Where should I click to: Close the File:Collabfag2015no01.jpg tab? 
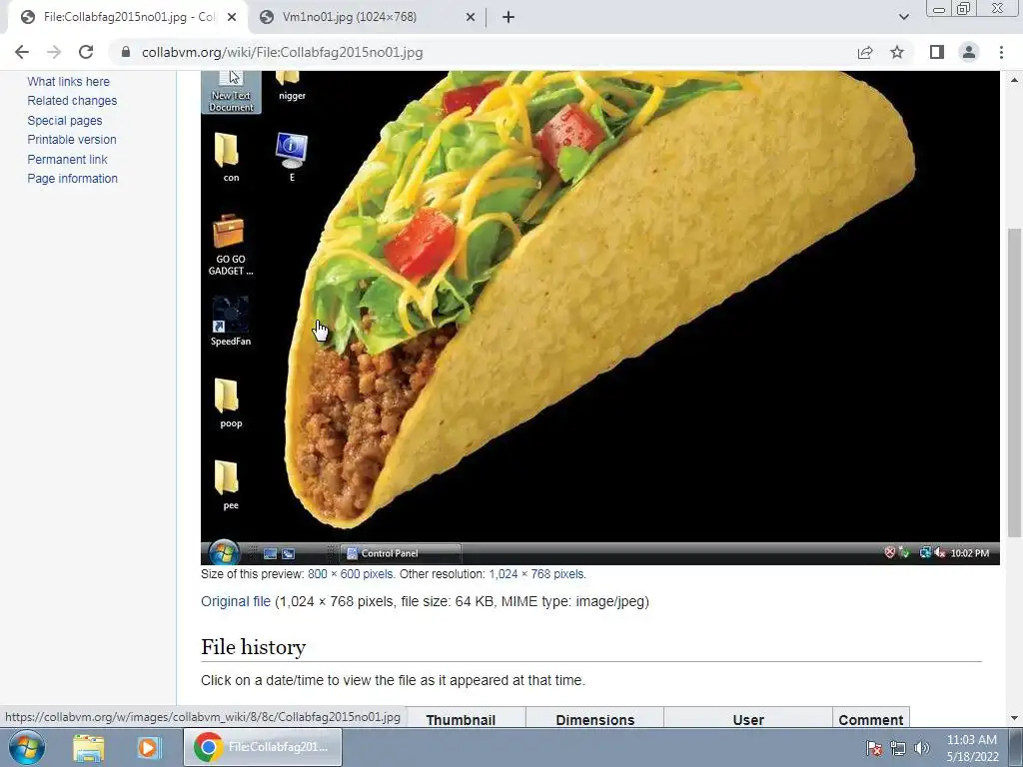(x=232, y=17)
